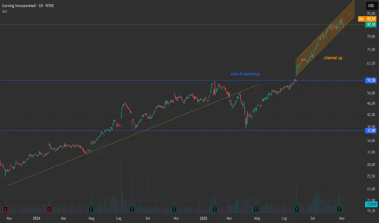Click the 79,00 price axis value

tap(371, 36)
